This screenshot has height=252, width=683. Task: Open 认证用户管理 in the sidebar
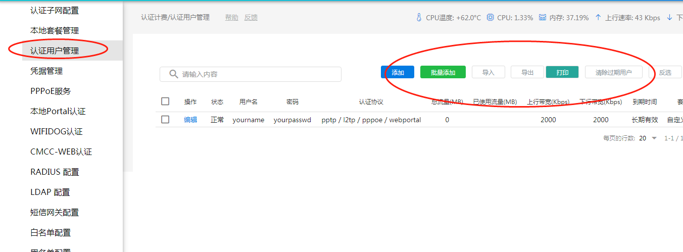(x=55, y=51)
